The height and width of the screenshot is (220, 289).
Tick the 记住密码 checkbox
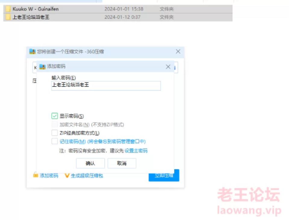(x=54, y=141)
